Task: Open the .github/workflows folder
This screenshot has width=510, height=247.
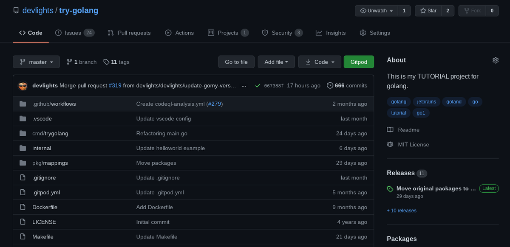Action: (x=54, y=104)
